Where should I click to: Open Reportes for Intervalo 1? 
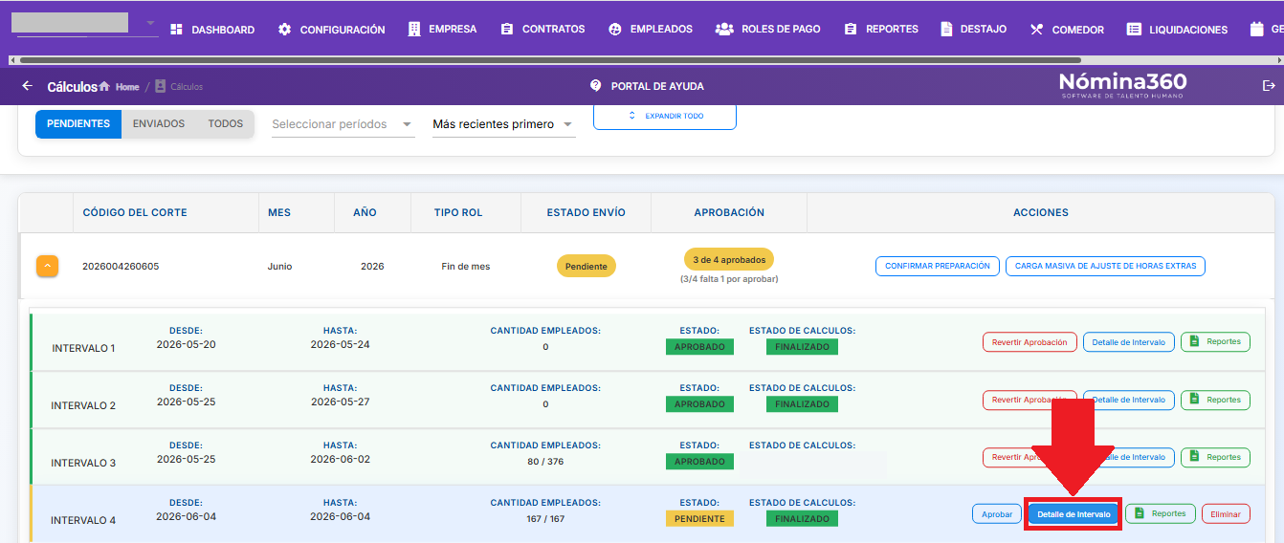pyautogui.click(x=1215, y=342)
